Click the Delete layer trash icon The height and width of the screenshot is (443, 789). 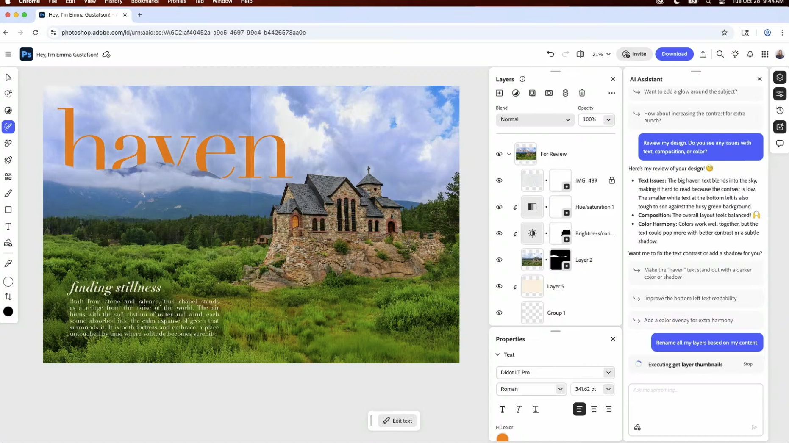coord(582,93)
